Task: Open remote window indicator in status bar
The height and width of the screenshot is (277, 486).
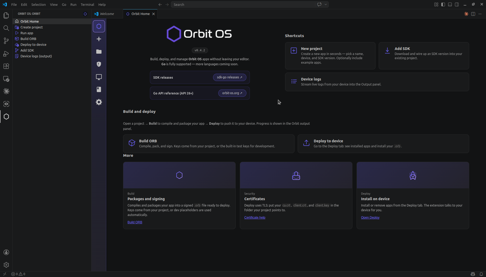Action: click(5, 274)
